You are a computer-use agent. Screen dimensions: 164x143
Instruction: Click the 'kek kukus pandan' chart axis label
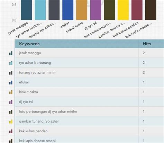(126, 30)
